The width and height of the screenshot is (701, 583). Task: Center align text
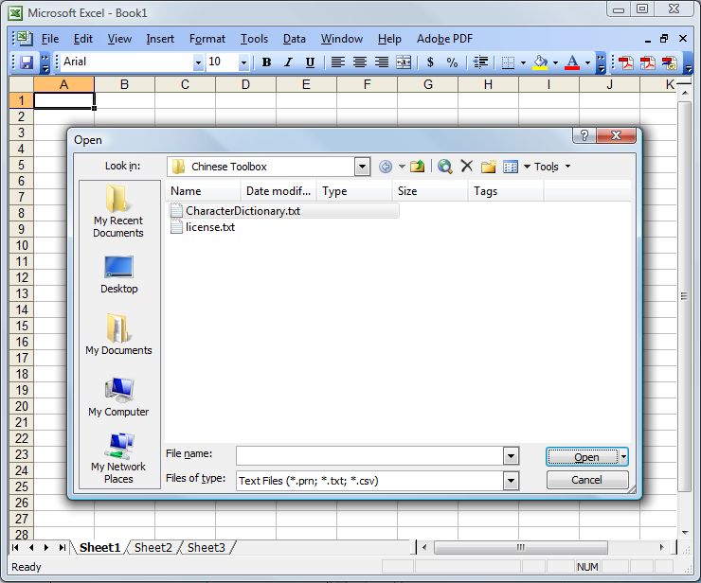360,62
